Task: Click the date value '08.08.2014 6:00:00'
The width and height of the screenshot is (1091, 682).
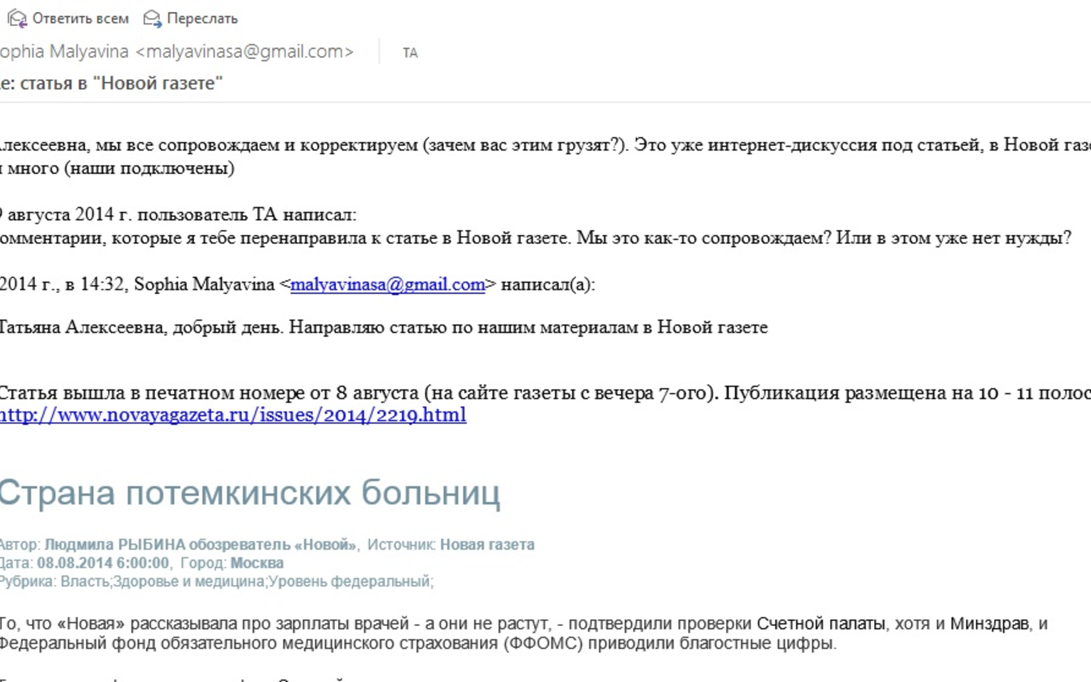Action: [x=103, y=563]
